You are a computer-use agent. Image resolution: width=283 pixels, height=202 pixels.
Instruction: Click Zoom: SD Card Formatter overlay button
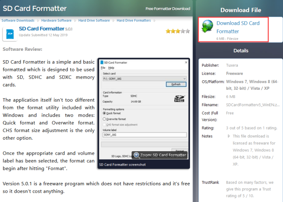[x=160, y=155]
